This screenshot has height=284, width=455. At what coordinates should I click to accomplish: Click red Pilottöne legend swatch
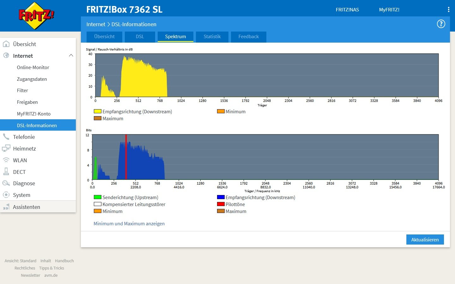[221, 204]
